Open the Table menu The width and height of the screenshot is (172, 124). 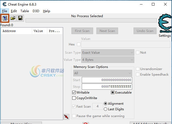[25, 11]
